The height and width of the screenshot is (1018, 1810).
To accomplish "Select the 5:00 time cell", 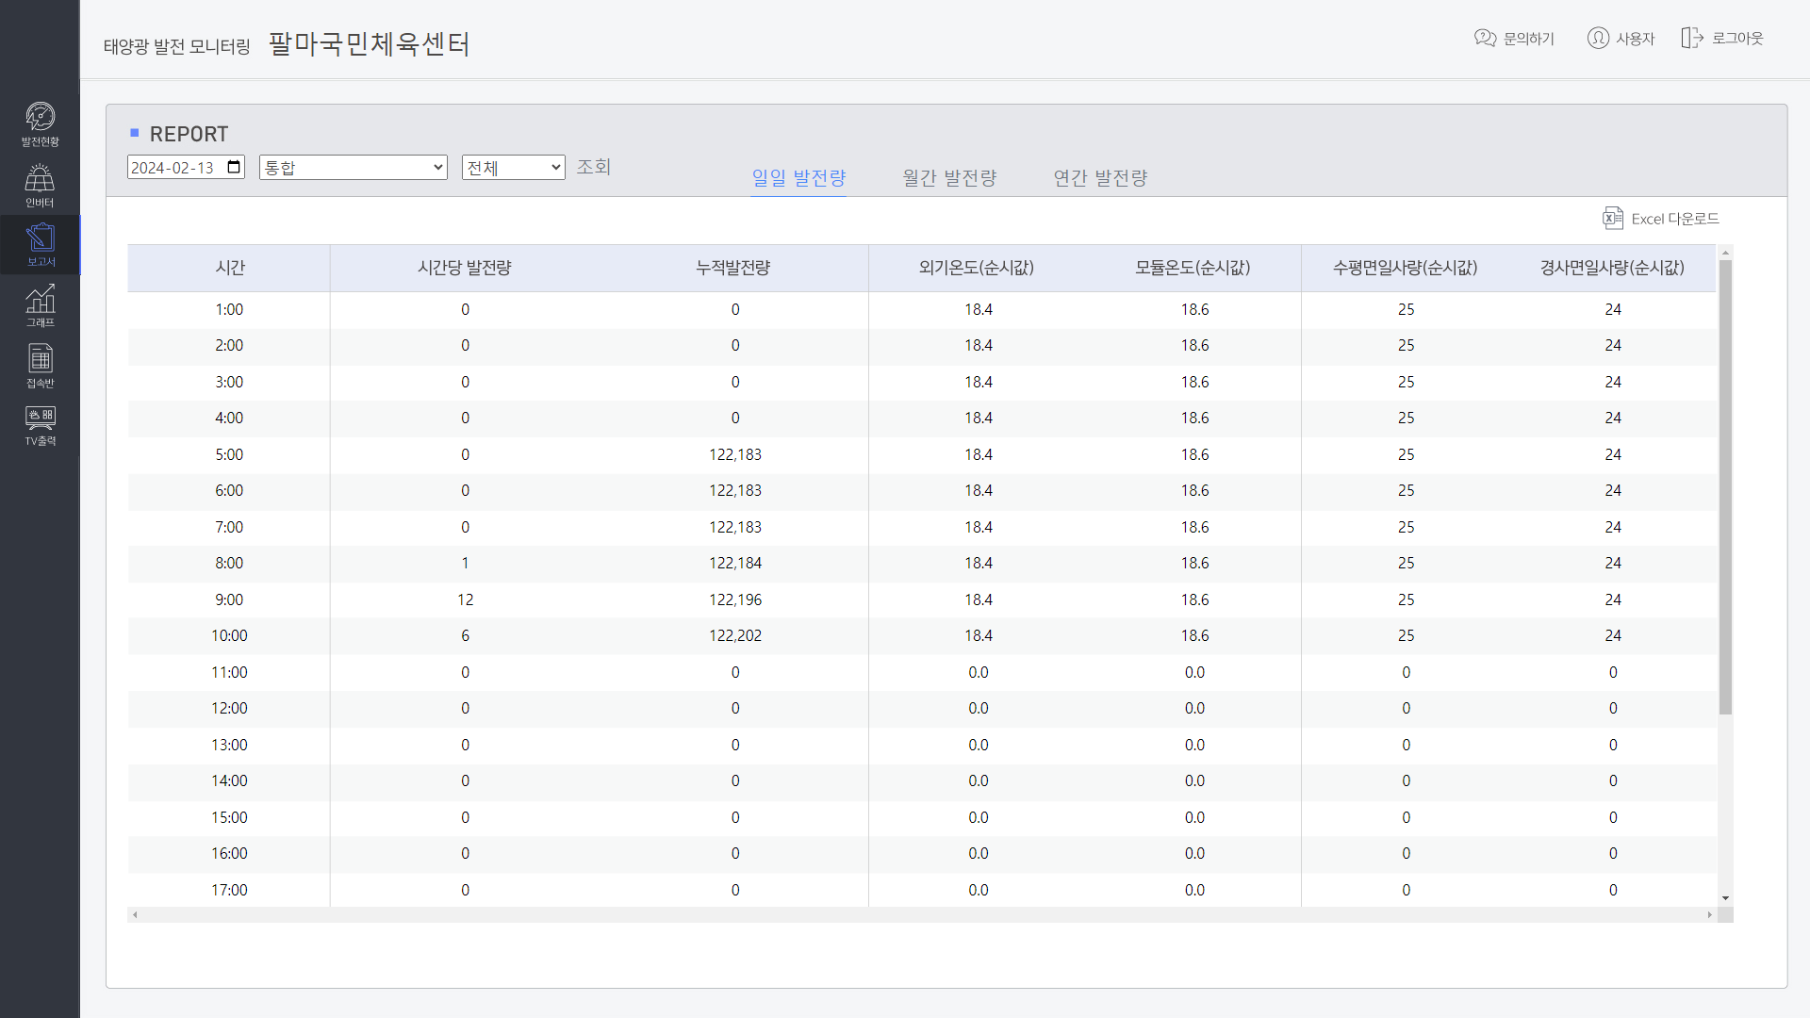I will coord(229,454).
